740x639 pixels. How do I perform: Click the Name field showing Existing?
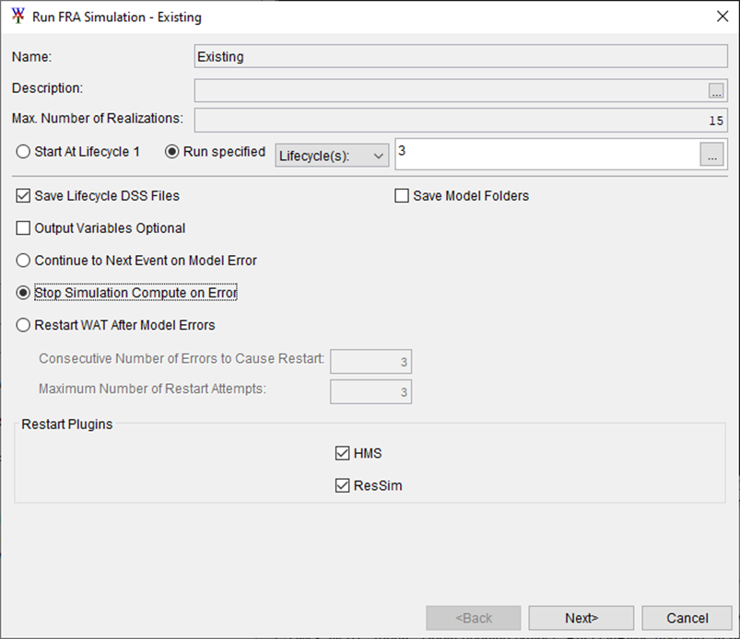458,56
